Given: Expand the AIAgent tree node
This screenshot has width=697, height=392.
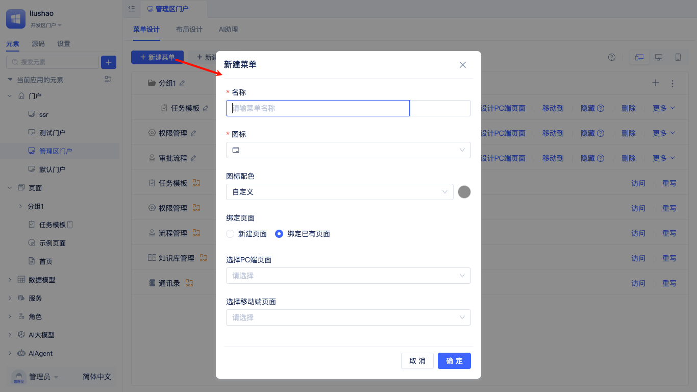Looking at the screenshot, I should pos(10,353).
